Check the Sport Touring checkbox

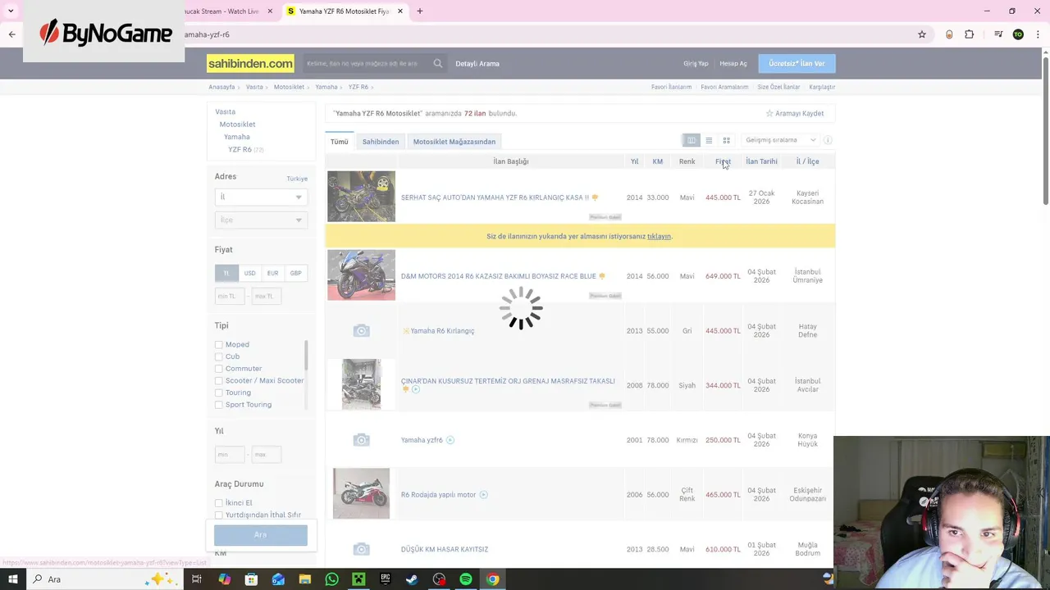[218, 405]
